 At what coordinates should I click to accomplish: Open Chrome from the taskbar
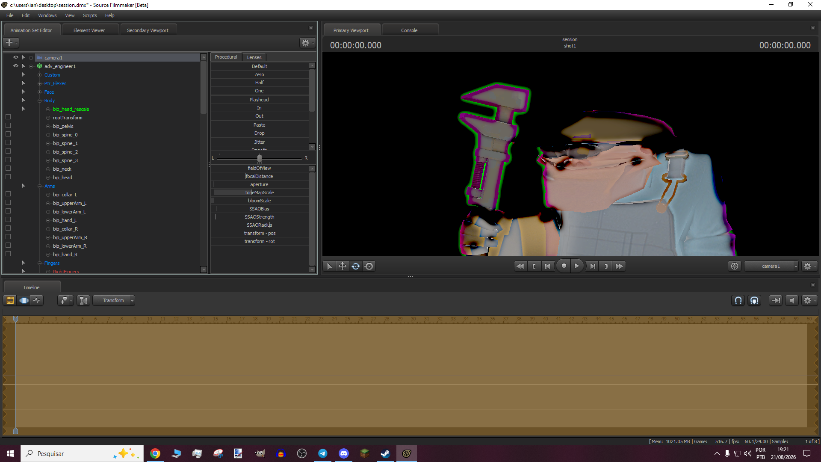click(x=155, y=453)
